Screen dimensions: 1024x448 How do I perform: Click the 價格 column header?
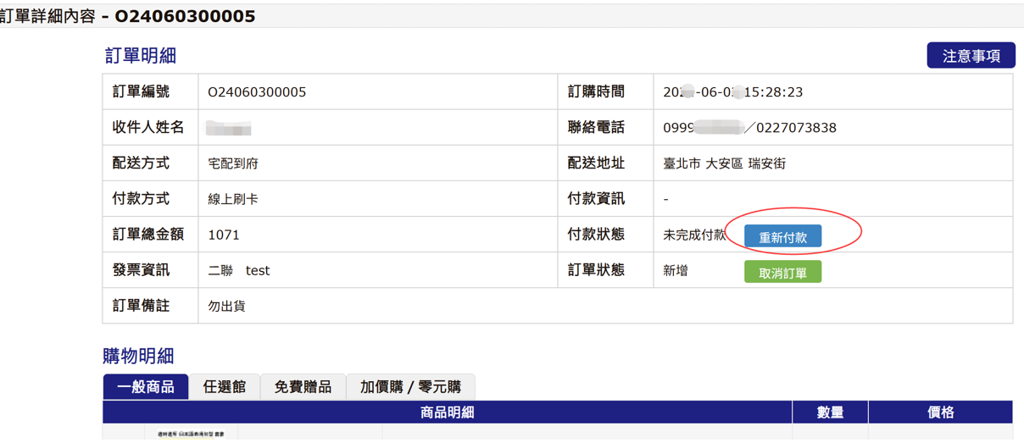[x=940, y=412]
